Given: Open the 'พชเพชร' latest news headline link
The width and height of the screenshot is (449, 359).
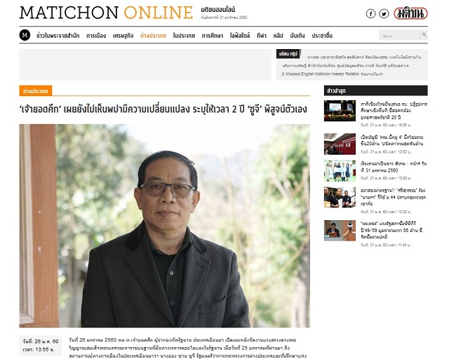Looking at the screenshot, I should (391, 230).
